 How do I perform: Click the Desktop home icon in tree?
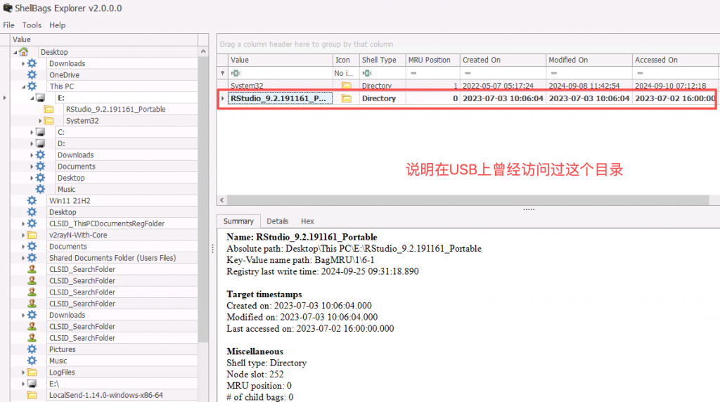pos(24,52)
